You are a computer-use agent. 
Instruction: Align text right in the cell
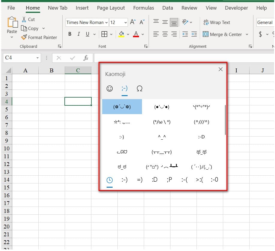[174, 34]
